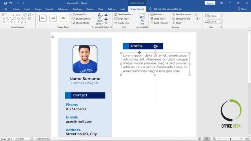Open the Mailings tab
Image resolution: width=251 pixels, height=141 pixels.
coord(77,9)
